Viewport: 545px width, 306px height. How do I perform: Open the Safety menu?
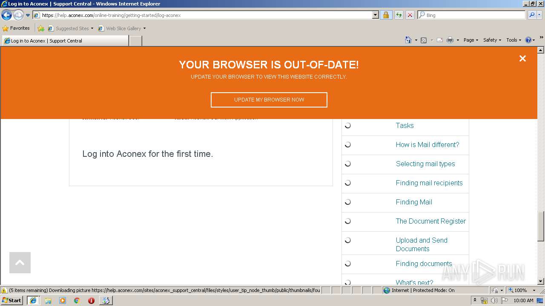(492, 40)
